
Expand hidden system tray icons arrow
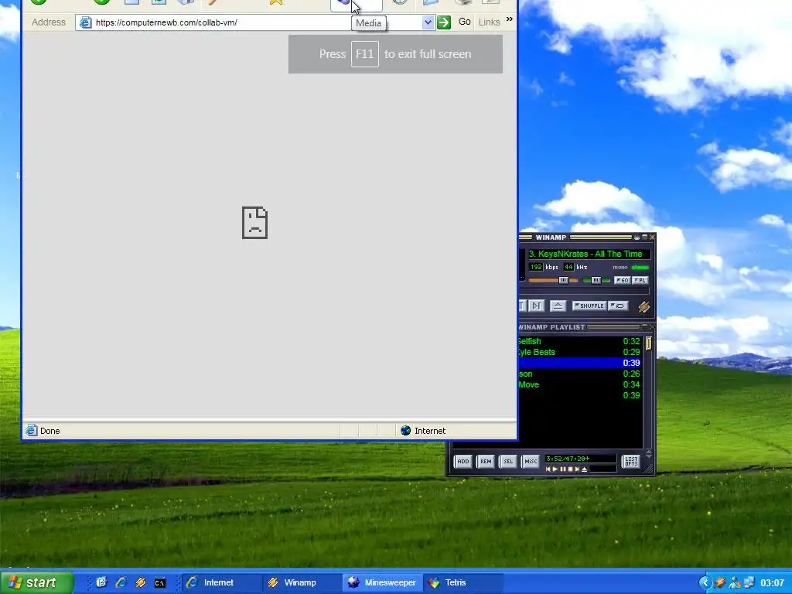pos(705,583)
